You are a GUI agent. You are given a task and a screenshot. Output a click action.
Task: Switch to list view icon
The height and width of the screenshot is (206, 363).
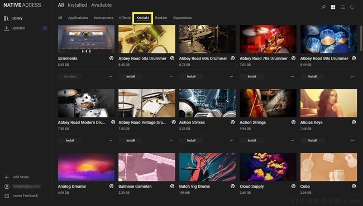(x=343, y=7)
